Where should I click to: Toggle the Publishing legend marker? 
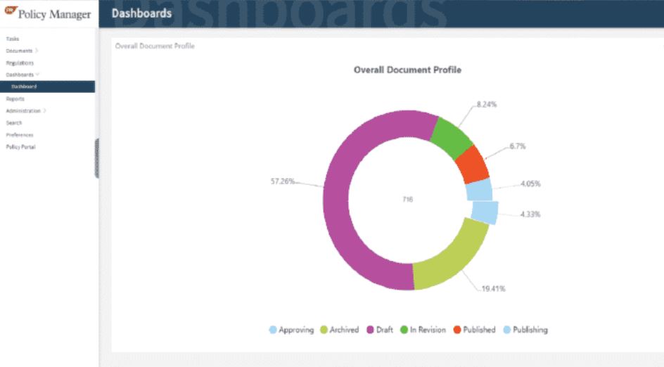click(x=507, y=330)
